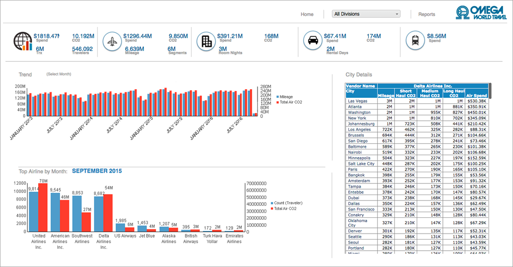The image size is (513, 267).
Task: Click the 6.639M Mileage value
Action: point(135,49)
